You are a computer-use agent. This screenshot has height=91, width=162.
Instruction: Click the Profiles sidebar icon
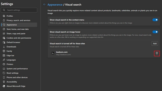pos(4,16)
